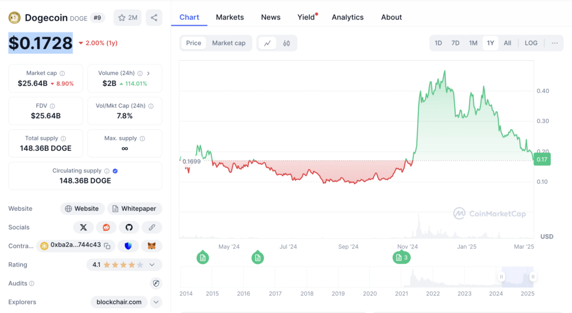Click 148.36B DOGE under Circulating supply
Image resolution: width=572 pixels, height=313 pixels.
(x=85, y=181)
